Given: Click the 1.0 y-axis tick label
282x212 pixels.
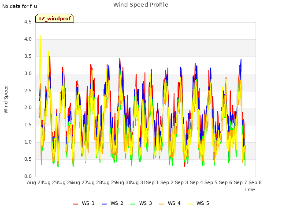Looking at the screenshot, I should (x=28, y=142).
